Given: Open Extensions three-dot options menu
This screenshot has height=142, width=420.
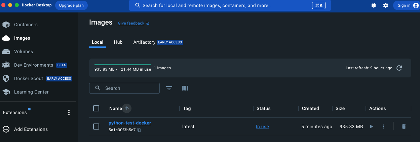Looking at the screenshot, I should point(69,112).
